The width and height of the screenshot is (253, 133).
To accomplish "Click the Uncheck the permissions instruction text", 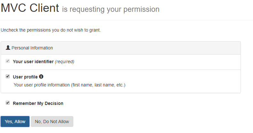I will click(51, 30).
